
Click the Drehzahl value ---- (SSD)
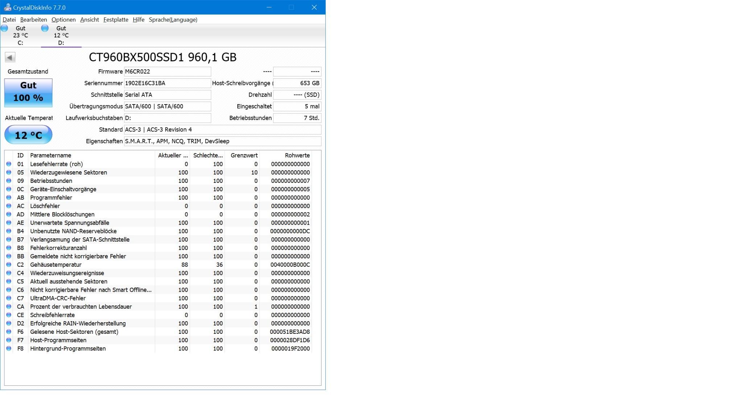[x=297, y=95]
